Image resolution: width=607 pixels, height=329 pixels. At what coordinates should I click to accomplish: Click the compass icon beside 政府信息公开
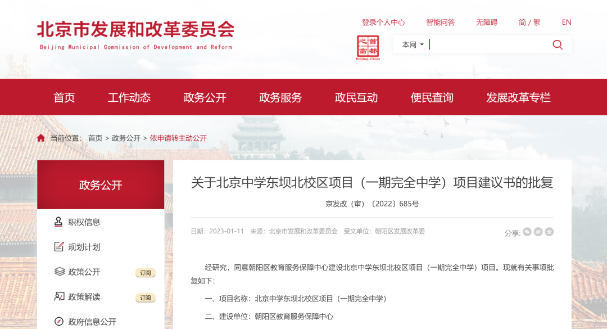59,322
